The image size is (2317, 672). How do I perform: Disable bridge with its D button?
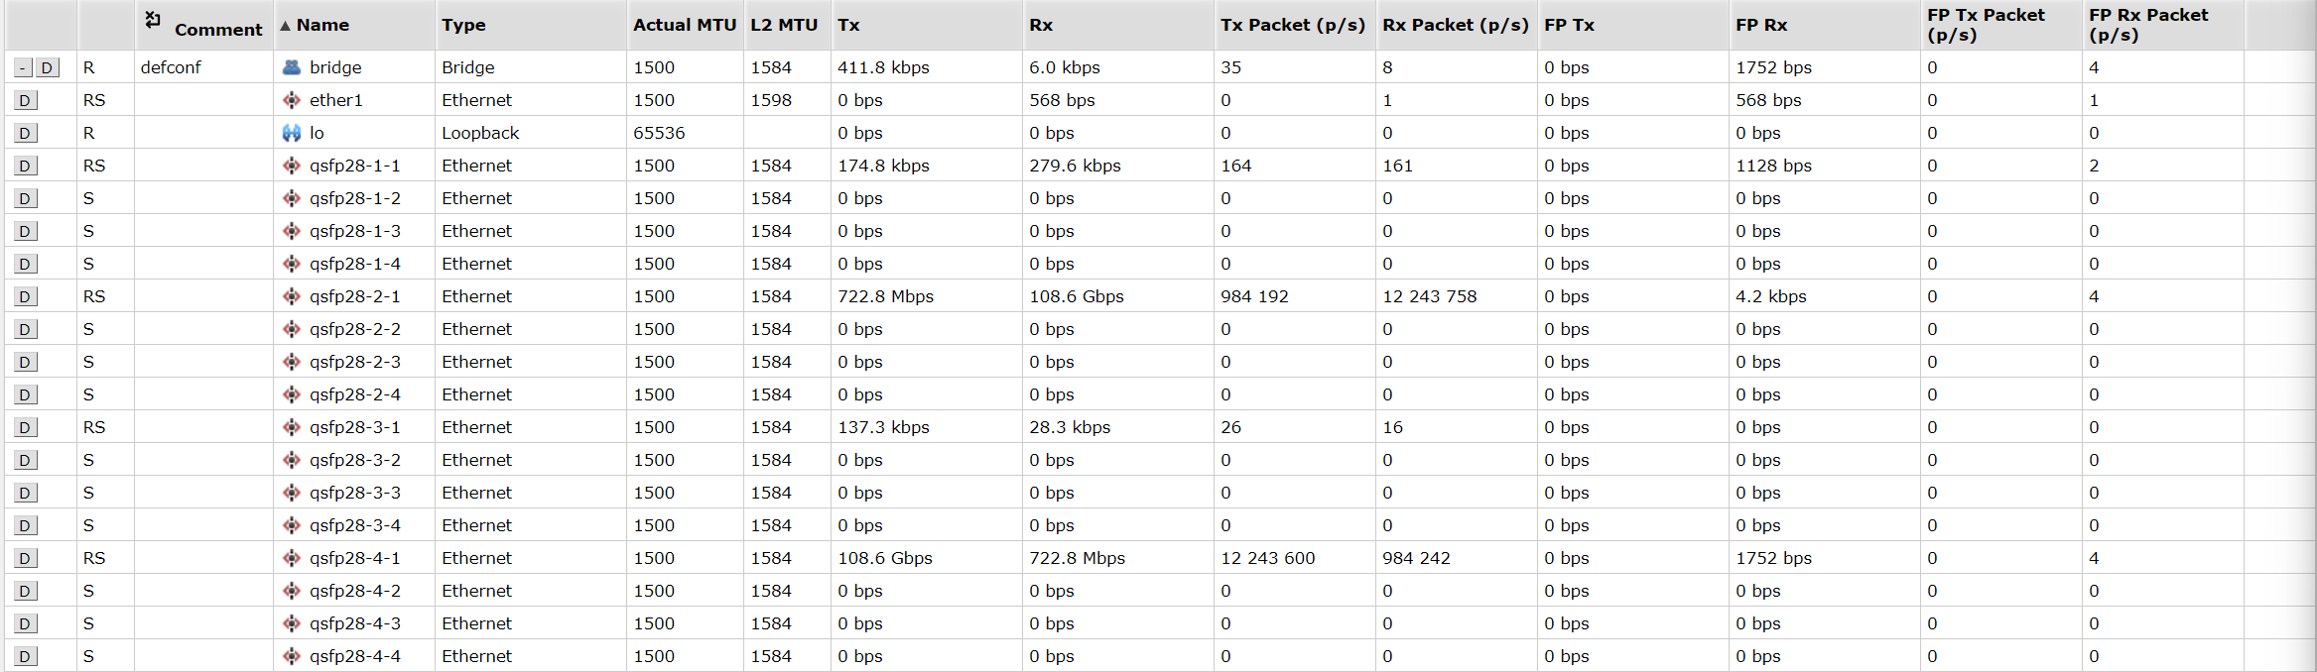click(x=47, y=68)
